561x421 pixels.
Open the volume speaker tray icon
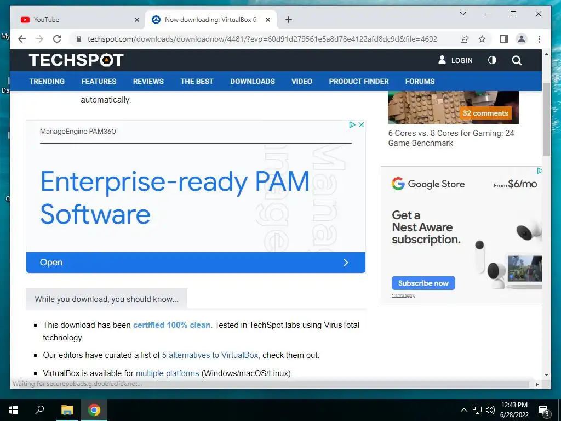490,410
